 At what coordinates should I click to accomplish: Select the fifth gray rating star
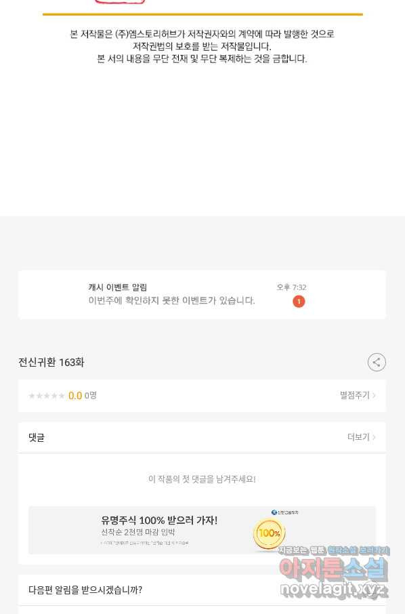tap(62, 396)
